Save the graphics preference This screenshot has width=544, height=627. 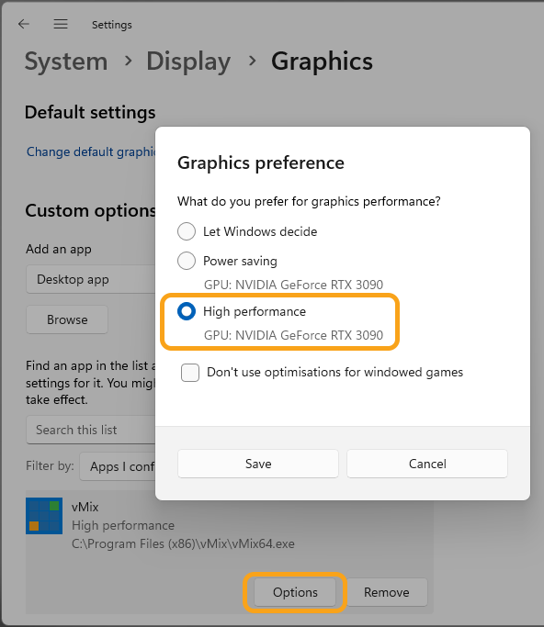258,464
